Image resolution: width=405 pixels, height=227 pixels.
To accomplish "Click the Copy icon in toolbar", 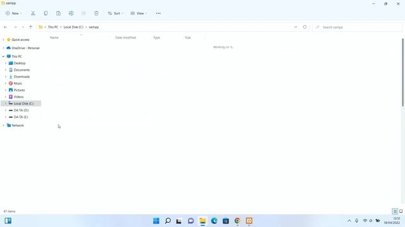I will (46, 13).
